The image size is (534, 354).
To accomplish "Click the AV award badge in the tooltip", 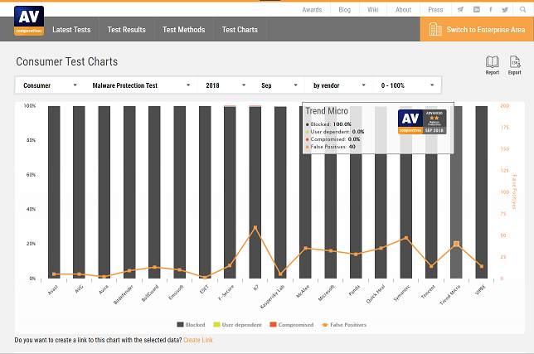I will pyautogui.click(x=422, y=122).
